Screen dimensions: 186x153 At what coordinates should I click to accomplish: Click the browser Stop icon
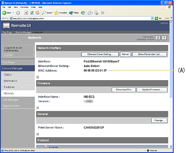(26, 13)
